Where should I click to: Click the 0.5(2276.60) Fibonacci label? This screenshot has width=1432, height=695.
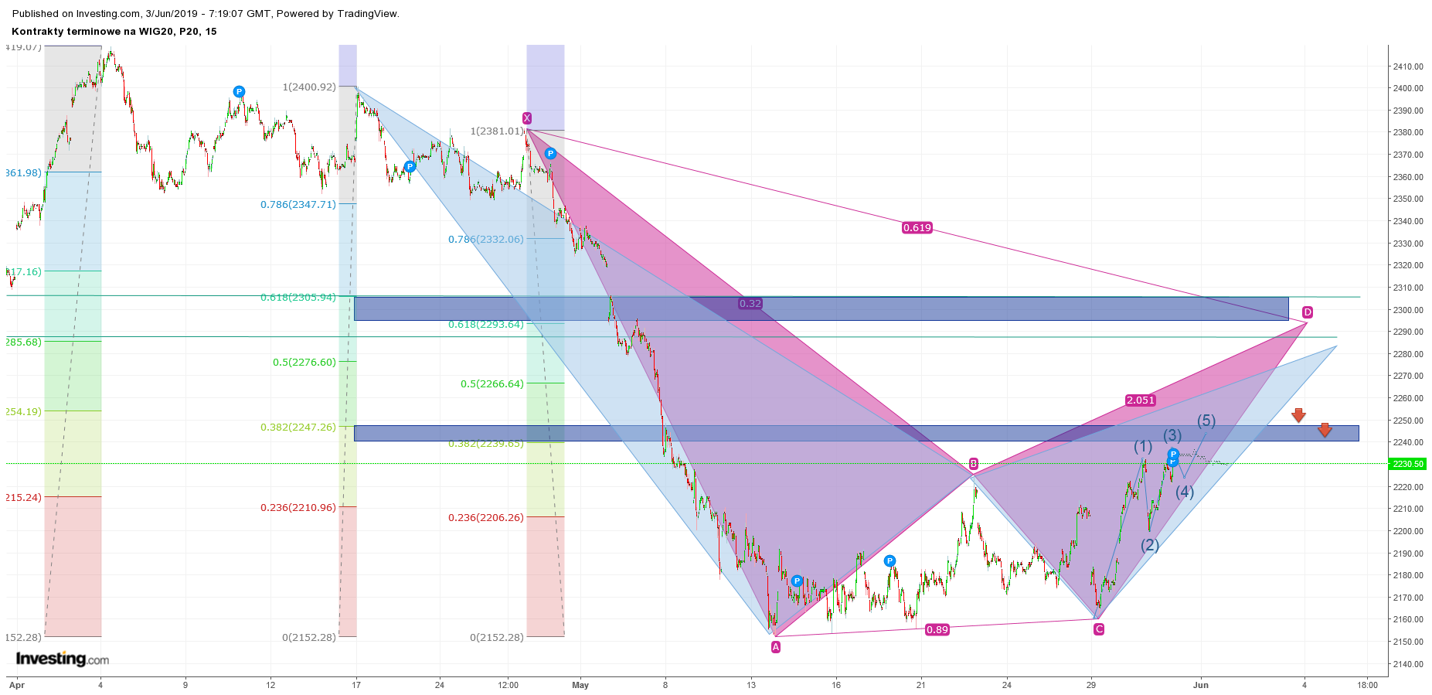pos(304,363)
